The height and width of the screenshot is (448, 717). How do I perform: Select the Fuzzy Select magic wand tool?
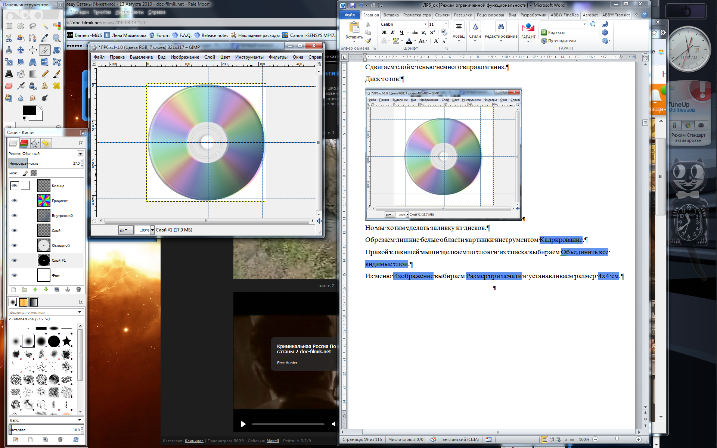pyautogui.click(x=45, y=26)
